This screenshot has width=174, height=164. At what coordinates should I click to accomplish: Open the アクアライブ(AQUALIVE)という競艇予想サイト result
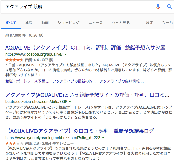pyautogui.click(x=87, y=95)
